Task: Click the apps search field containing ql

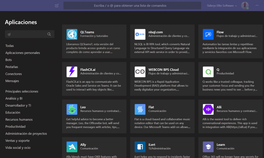Action: coord(30,34)
